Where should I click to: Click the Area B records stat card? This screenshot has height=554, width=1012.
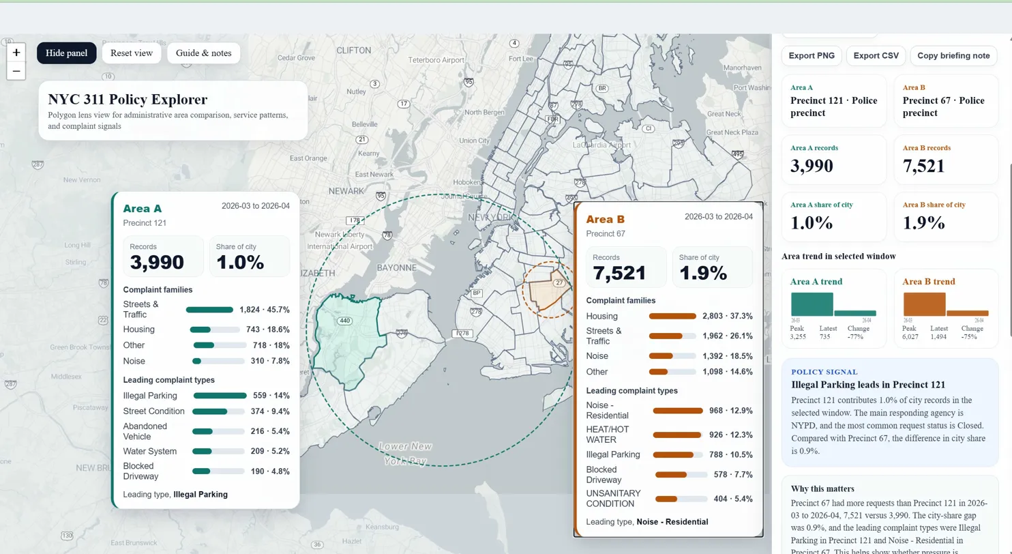947,160
